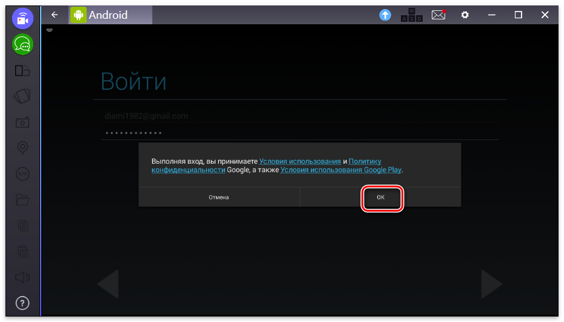Click the rotate screen icon in sidebar
This screenshot has height=322, width=564.
click(22, 70)
